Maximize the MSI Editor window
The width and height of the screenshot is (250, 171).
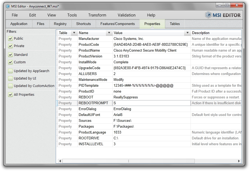pos(227,5)
